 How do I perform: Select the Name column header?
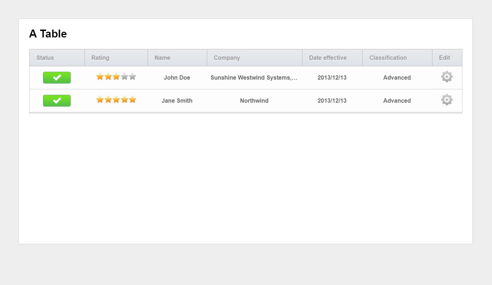[162, 58]
